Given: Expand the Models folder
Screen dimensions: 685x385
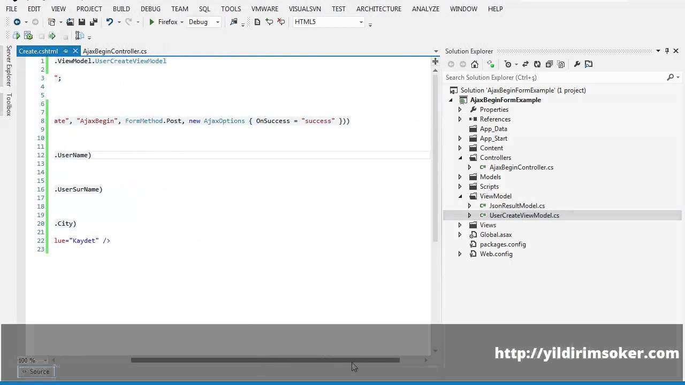Looking at the screenshot, I should click(460, 177).
